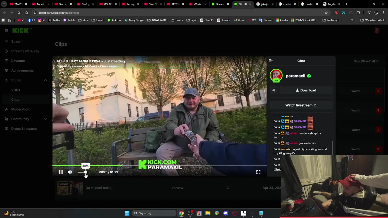Click chat message about kilogram stali

point(300,151)
